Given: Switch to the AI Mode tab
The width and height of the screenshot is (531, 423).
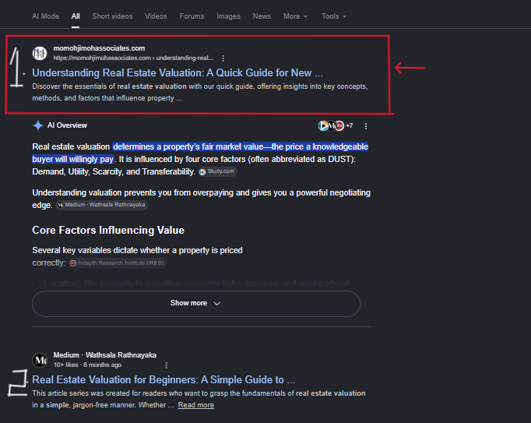Looking at the screenshot, I should [45, 16].
